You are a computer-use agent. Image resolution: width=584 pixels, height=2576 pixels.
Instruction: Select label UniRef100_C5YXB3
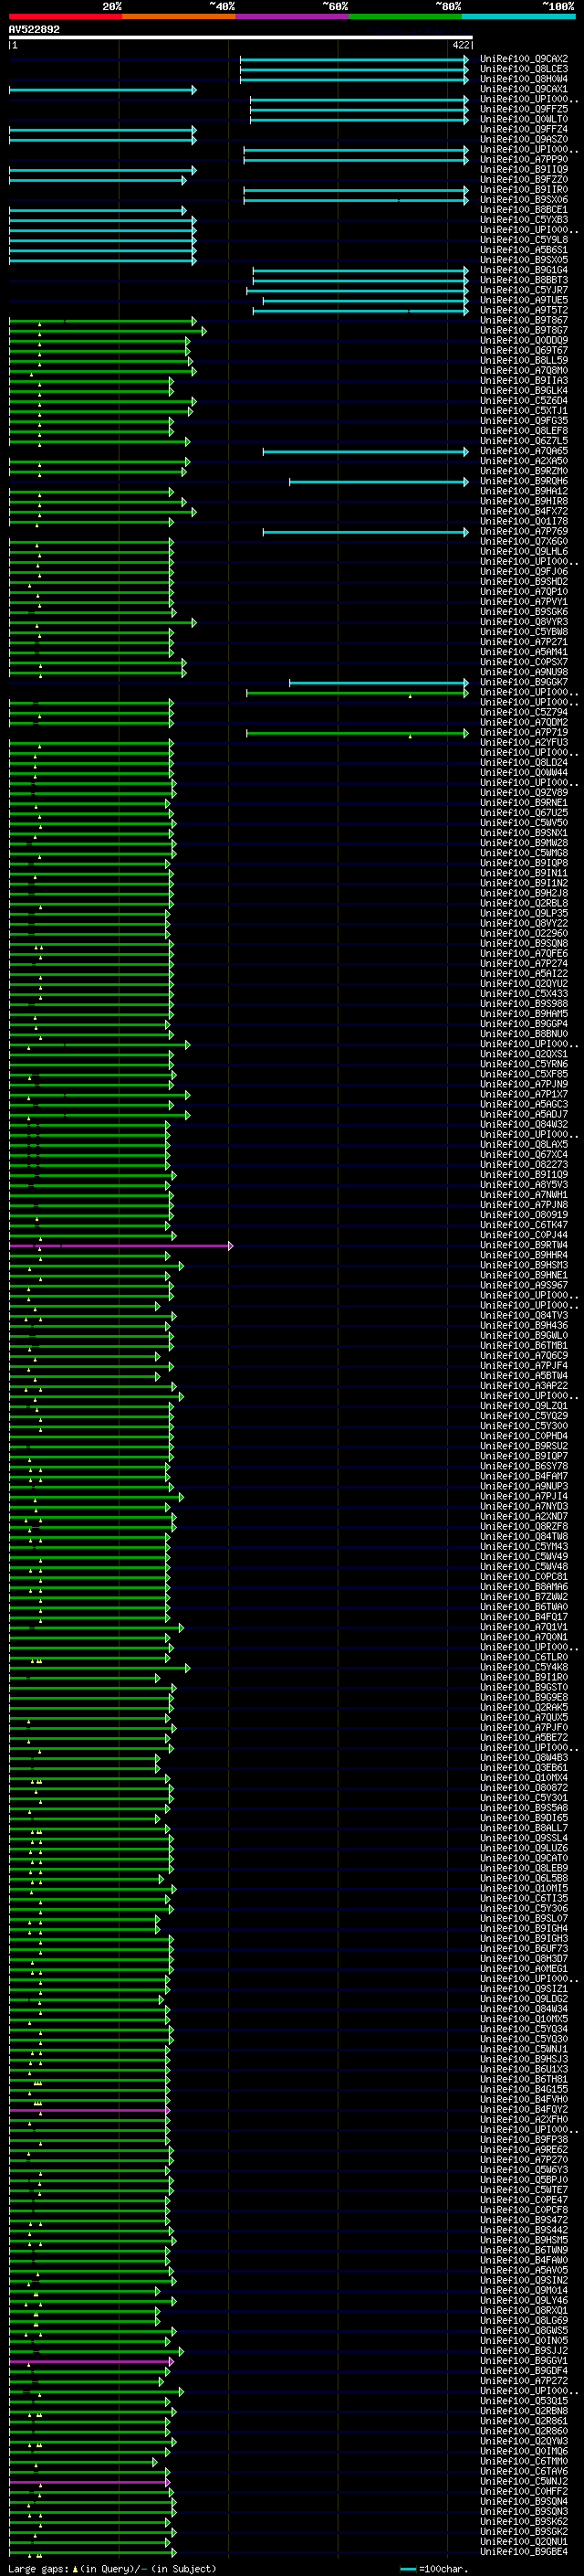524,219
